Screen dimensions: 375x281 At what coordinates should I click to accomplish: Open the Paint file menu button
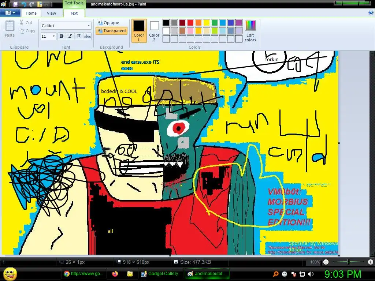click(10, 13)
